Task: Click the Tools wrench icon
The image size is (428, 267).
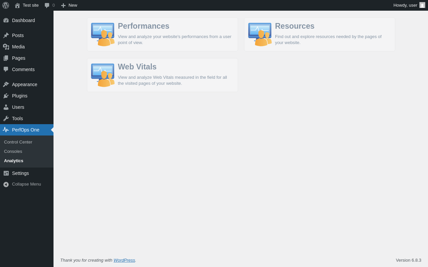Action: [6, 118]
